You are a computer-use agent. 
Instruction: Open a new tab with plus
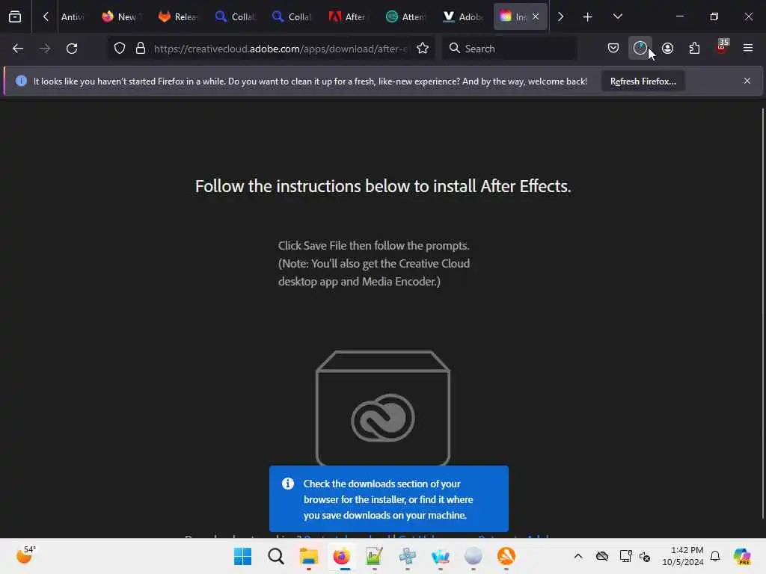(588, 17)
